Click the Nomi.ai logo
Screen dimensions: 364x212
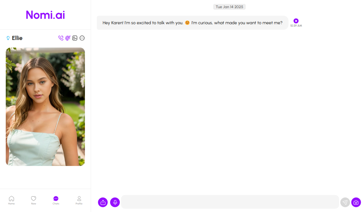point(45,15)
